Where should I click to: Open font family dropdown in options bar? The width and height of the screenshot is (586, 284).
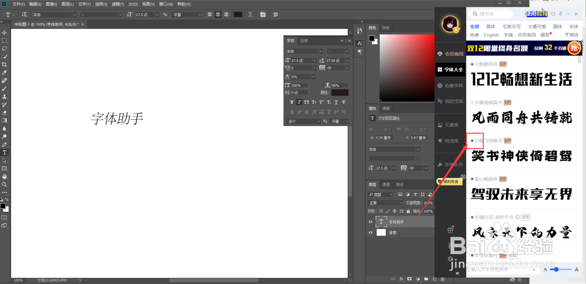point(75,15)
